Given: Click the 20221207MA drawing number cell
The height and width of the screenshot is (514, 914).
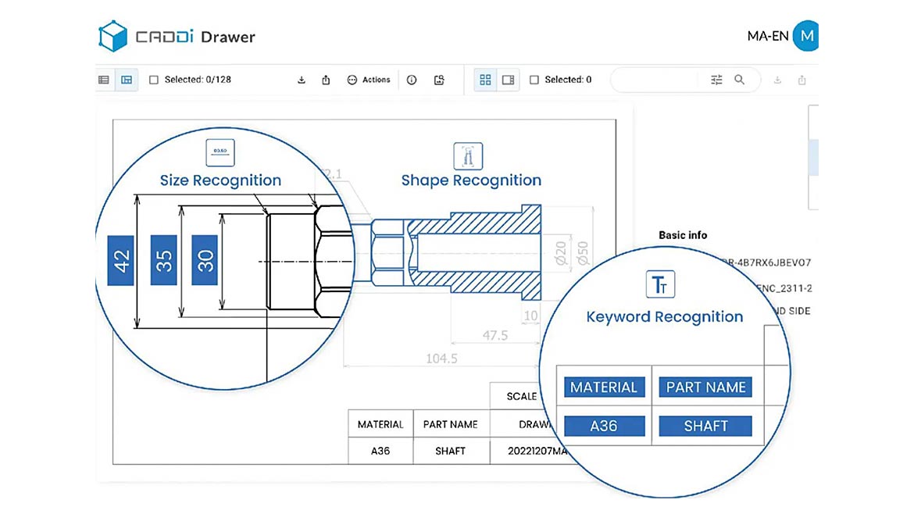Looking at the screenshot, I should pos(537,451).
